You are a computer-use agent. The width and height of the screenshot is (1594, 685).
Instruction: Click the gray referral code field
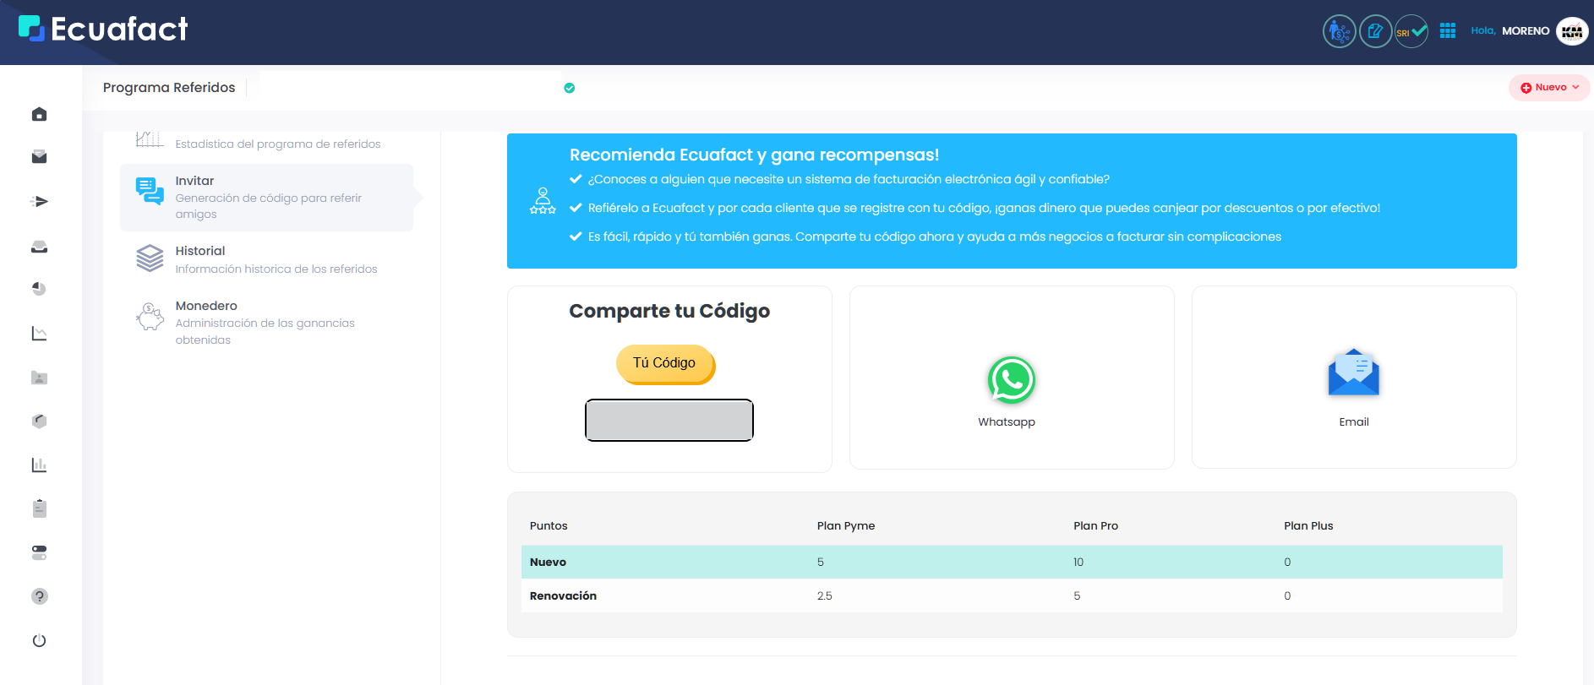pyautogui.click(x=669, y=420)
